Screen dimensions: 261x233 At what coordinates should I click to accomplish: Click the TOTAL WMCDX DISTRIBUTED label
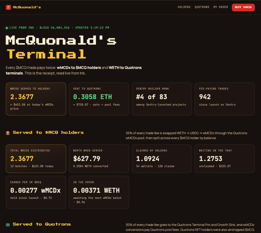point(30,151)
